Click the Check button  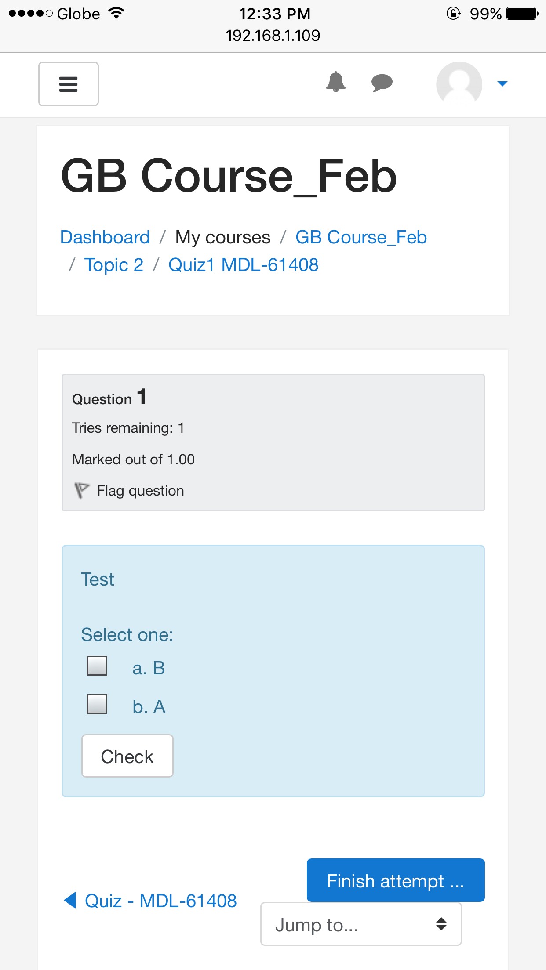click(127, 756)
